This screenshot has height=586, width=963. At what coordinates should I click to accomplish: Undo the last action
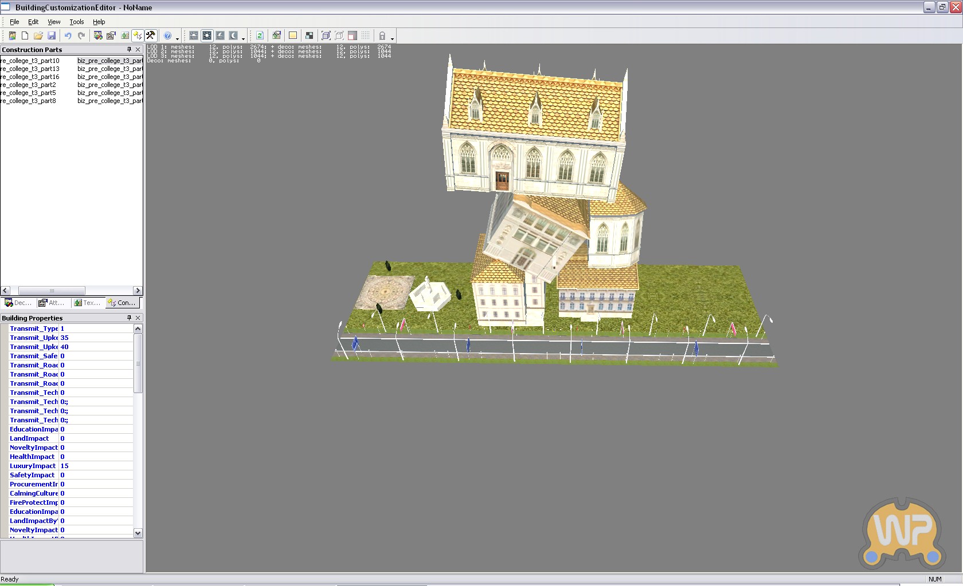[x=68, y=35]
